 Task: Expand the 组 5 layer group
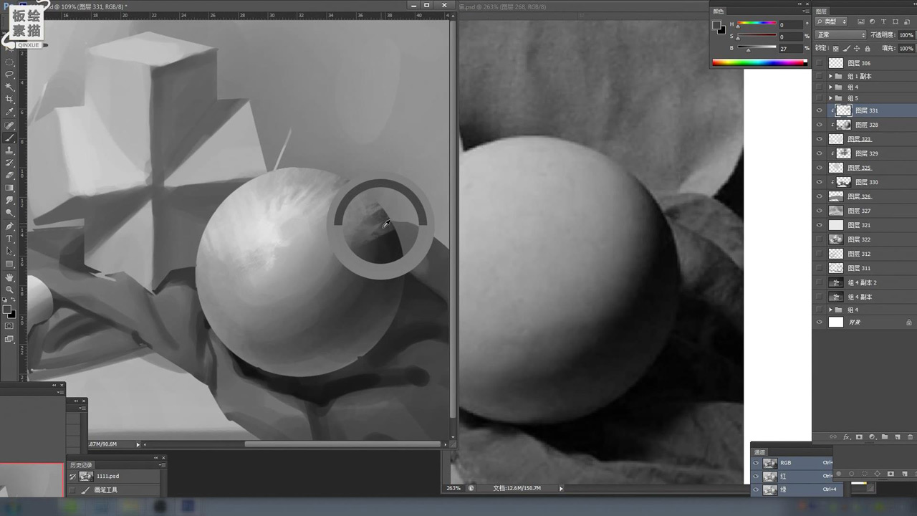point(830,98)
